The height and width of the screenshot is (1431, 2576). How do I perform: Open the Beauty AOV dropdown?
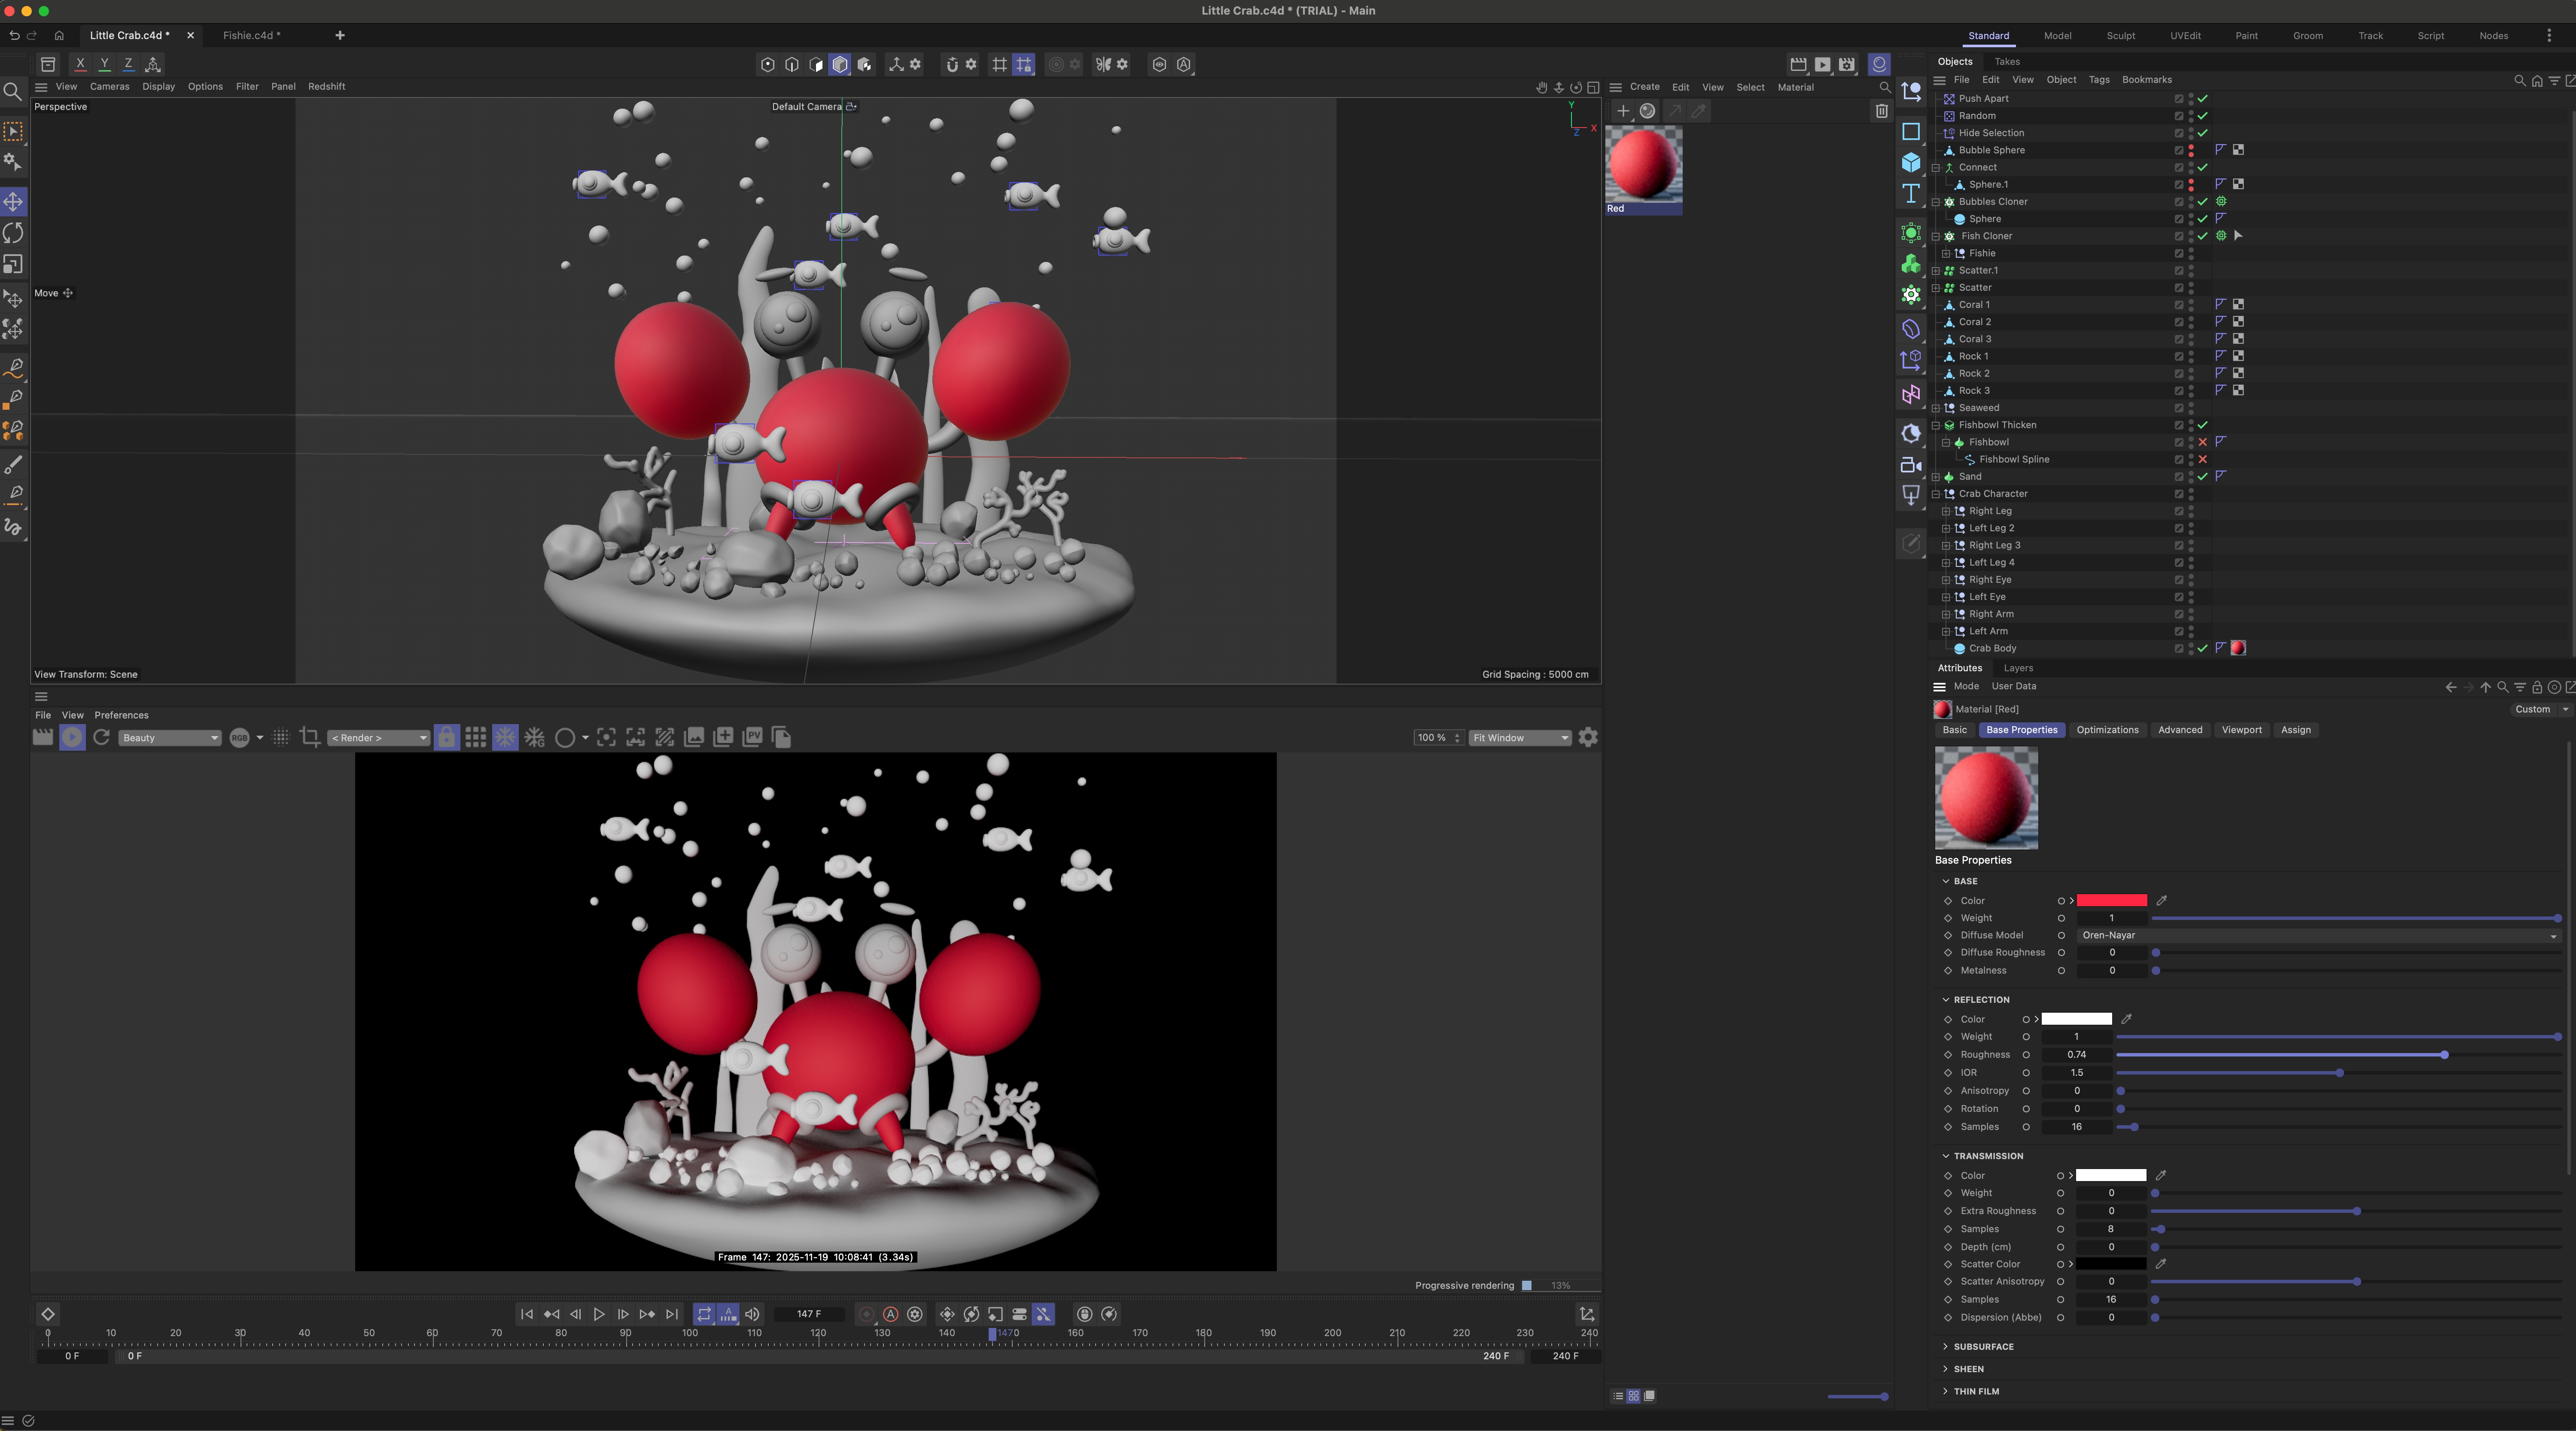(169, 738)
